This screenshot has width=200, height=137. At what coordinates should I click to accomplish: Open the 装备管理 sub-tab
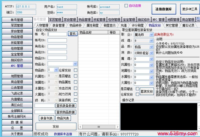coord(59,25)
